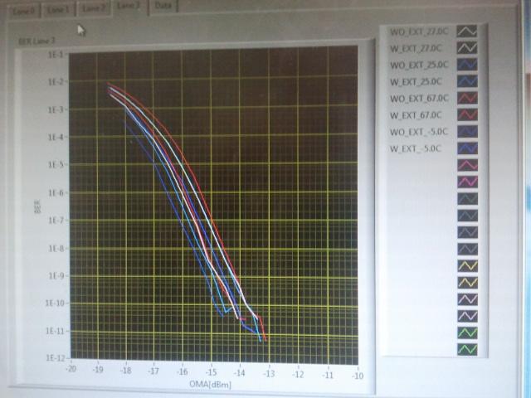The width and height of the screenshot is (531, 398).
Task: Click the -13 x-axis tick label
Action: coord(269,374)
